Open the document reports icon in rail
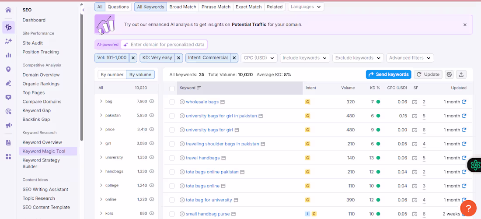Screen dimensions: 481x219 pos(8,142)
